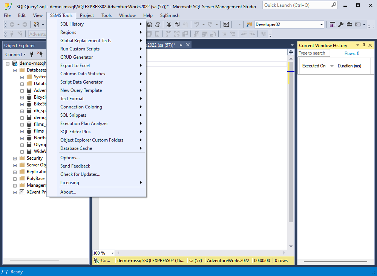The height and width of the screenshot is (276, 377).
Task: Open the Developer02 combo box dropdown
Action: [322, 24]
